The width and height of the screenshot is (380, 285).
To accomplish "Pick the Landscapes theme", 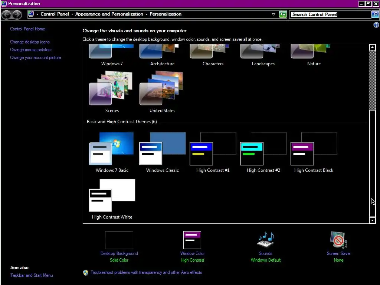I will pos(260,51).
